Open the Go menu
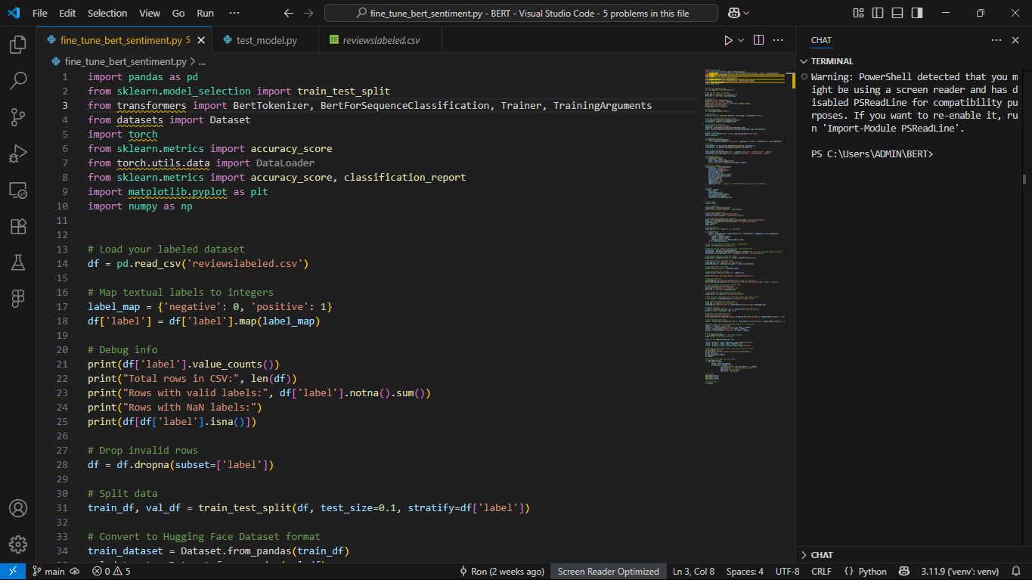 [x=178, y=13]
